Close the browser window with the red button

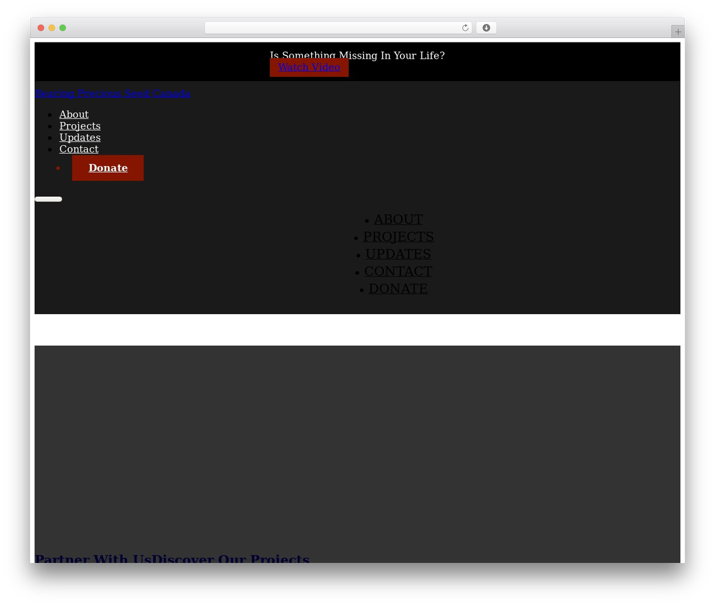[41, 28]
